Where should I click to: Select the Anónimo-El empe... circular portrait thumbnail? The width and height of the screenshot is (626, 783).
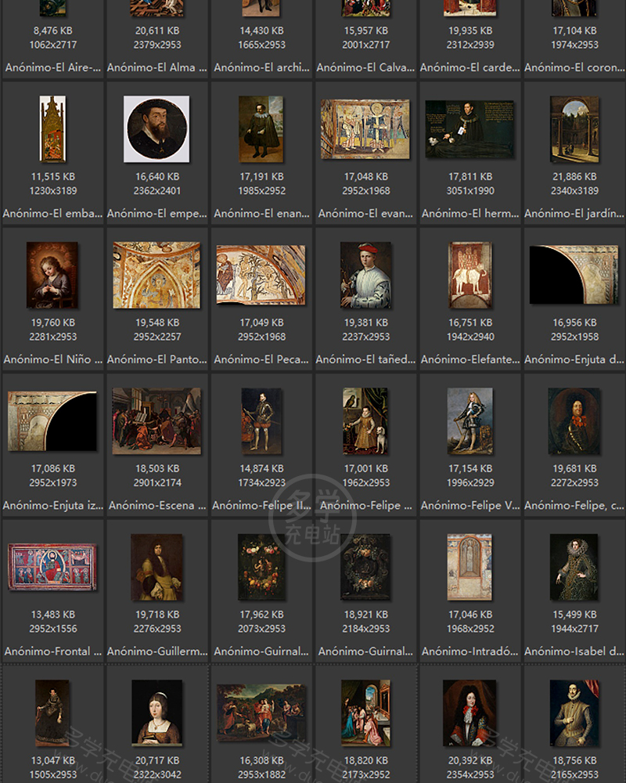[156, 129]
